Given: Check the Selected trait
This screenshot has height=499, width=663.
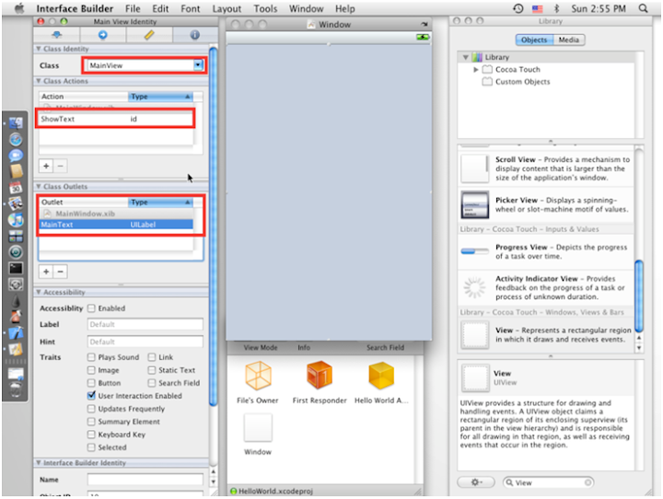Looking at the screenshot, I should pyautogui.click(x=91, y=447).
